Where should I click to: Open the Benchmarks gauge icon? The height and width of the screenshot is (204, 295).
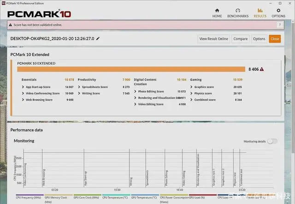238,11
